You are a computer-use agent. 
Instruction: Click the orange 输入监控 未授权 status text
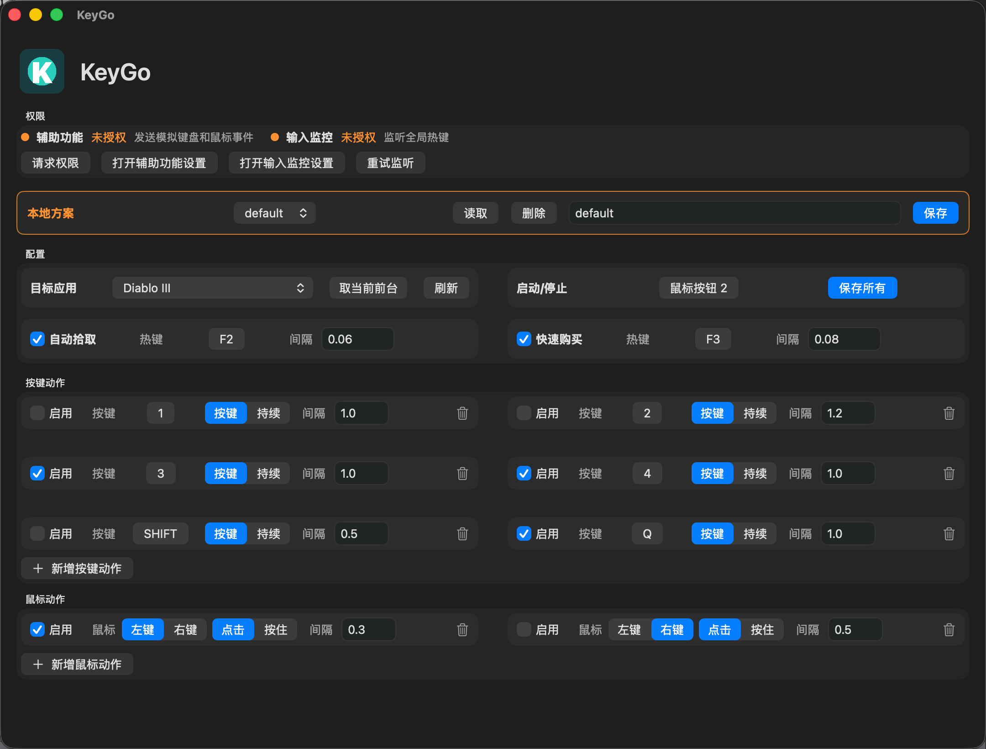coord(358,137)
